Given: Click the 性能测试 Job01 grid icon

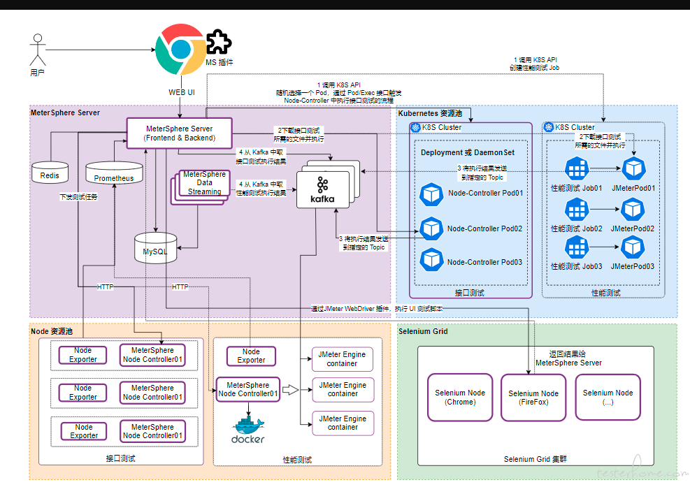Looking at the screenshot, I should (x=577, y=168).
